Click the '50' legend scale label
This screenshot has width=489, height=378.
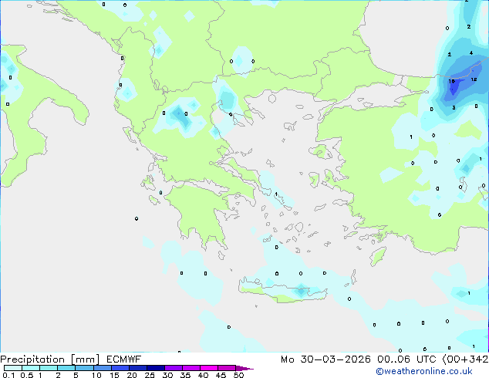(x=239, y=375)
